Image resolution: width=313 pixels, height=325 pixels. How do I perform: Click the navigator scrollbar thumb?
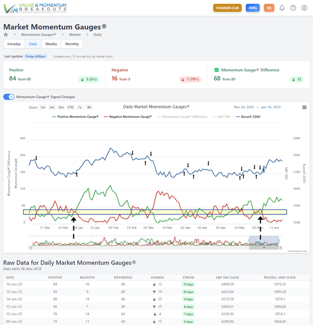coord(264,248)
